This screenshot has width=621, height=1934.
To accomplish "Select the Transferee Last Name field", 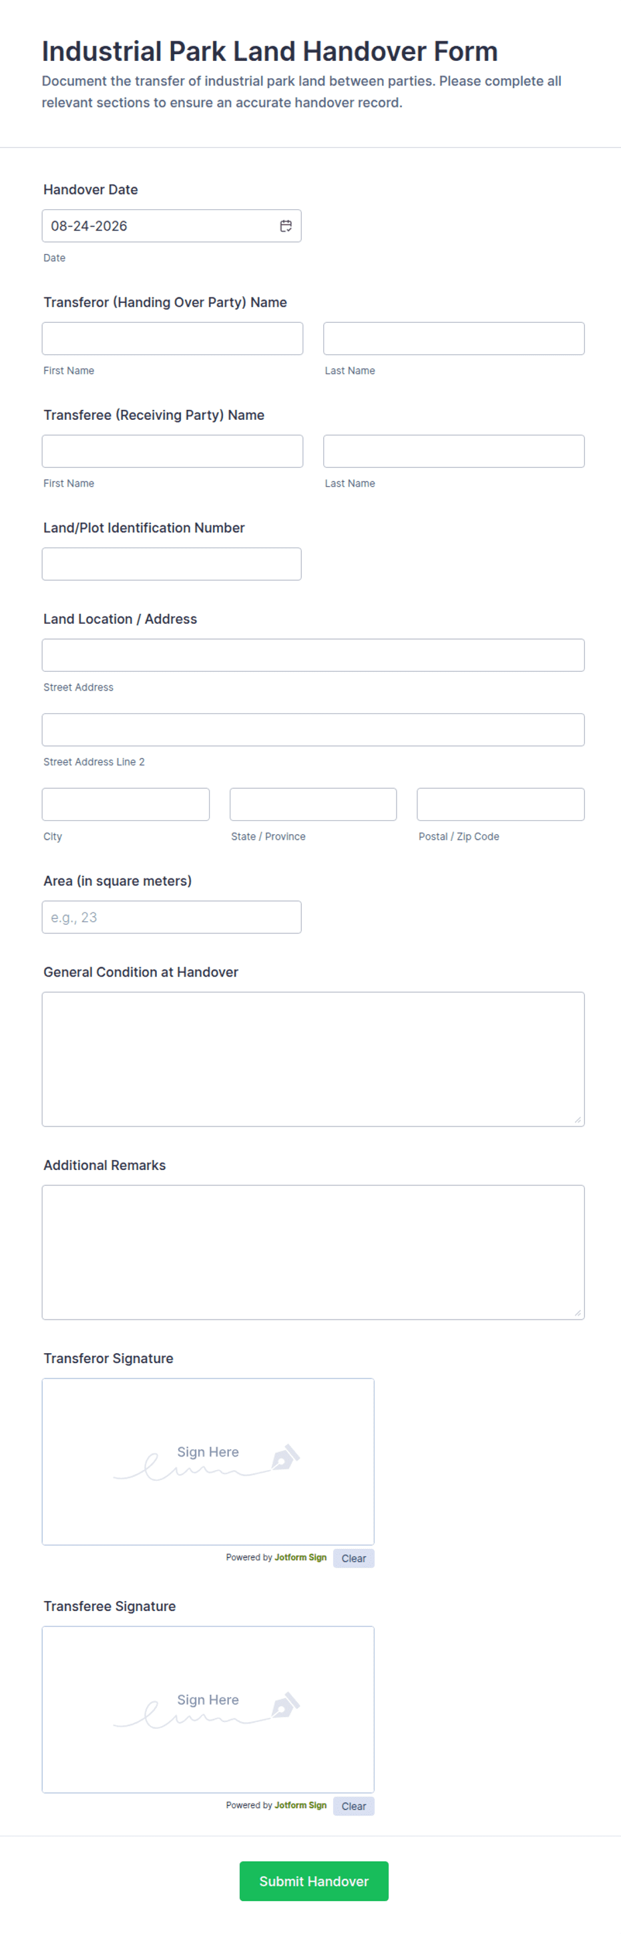I will pos(454,451).
